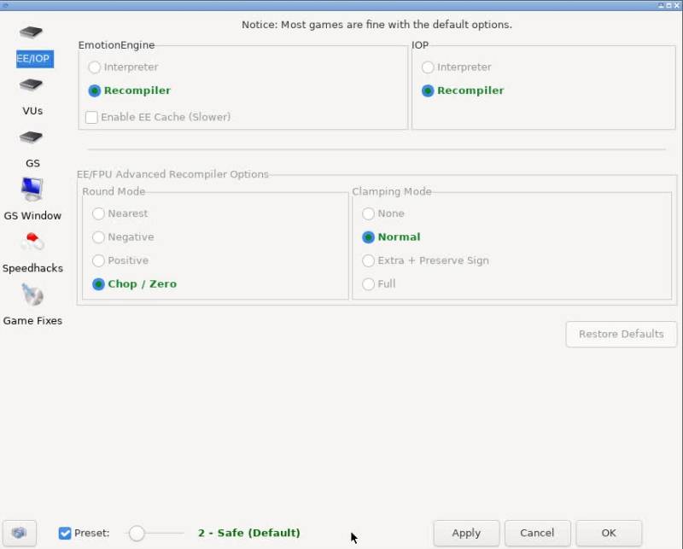Screen dimensions: 683x549
Task: Open the GS settings page icon
Action: pyautogui.click(x=31, y=137)
